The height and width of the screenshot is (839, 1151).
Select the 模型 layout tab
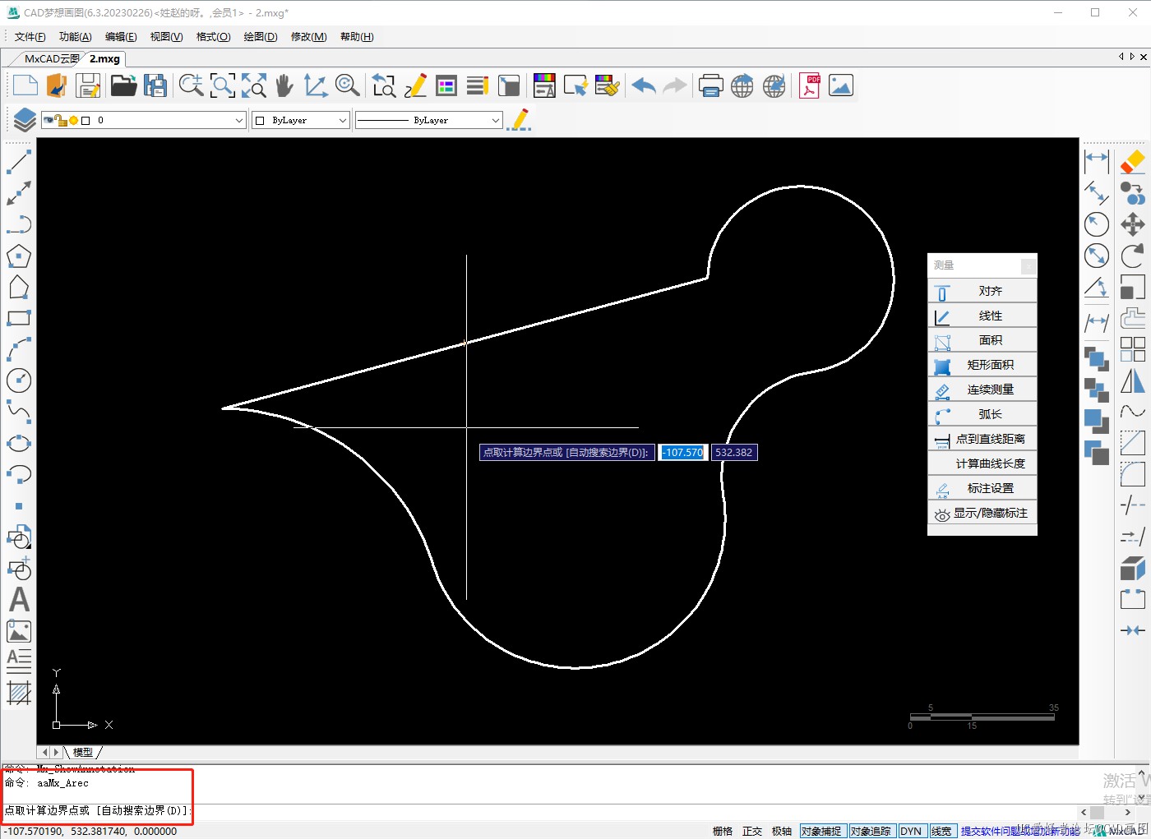(x=83, y=752)
